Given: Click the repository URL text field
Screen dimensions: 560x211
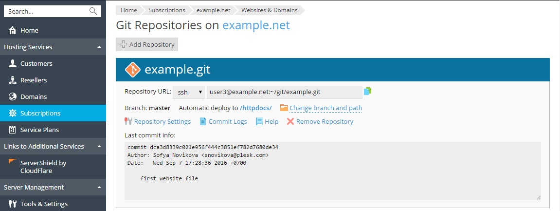Looking at the screenshot, I should click(284, 92).
